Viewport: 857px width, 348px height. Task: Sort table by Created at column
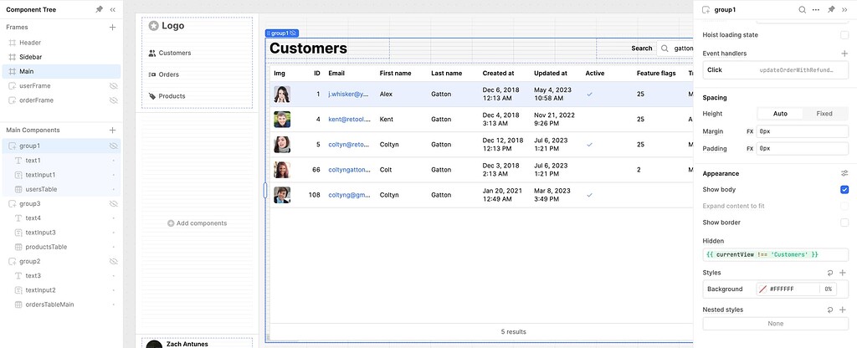(x=498, y=74)
